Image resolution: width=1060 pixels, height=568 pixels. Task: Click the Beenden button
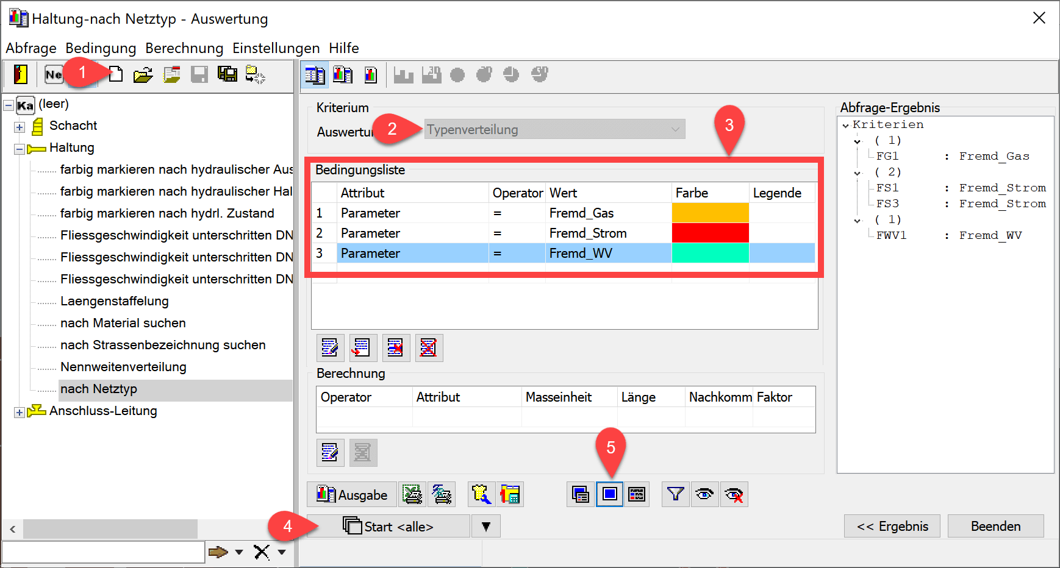tap(995, 526)
